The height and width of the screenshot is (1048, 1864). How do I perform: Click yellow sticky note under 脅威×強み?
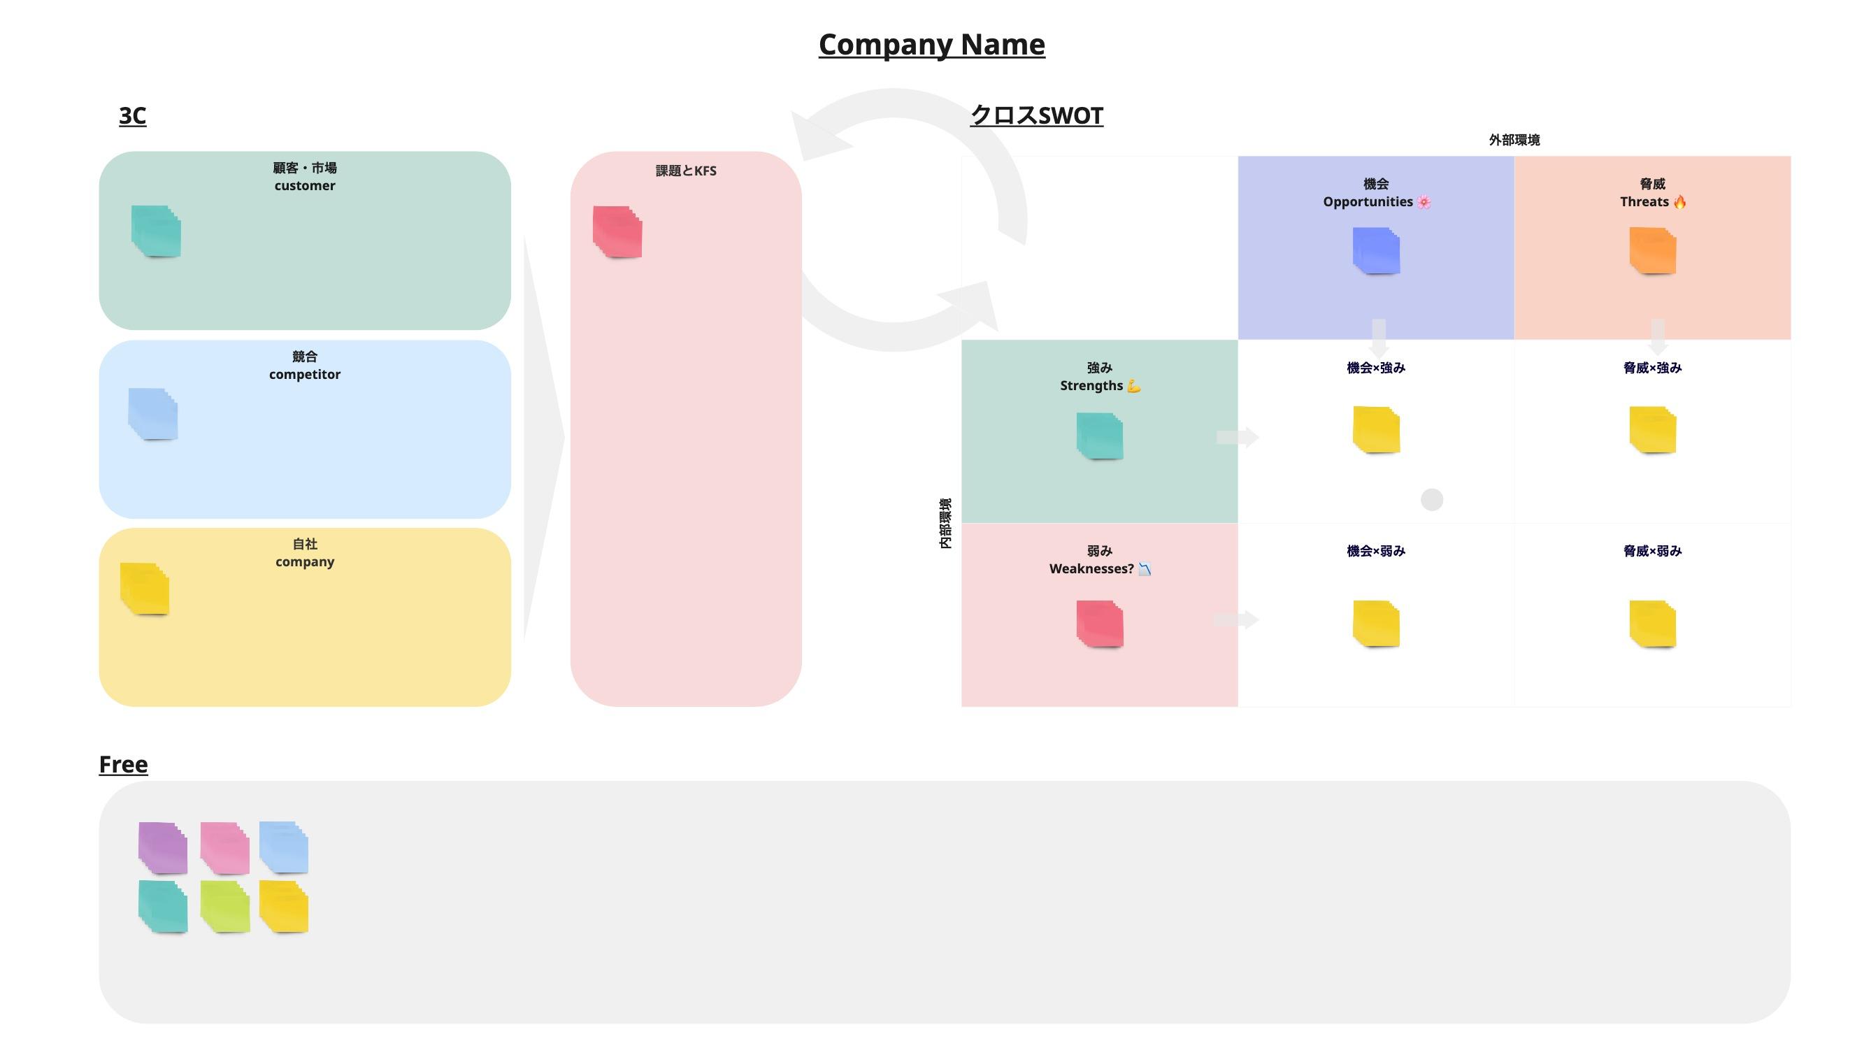[1653, 430]
